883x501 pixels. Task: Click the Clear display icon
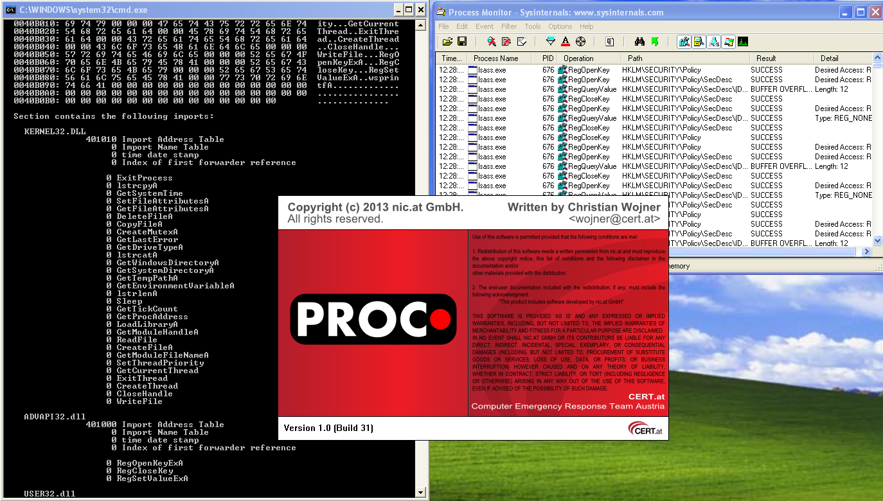(x=521, y=42)
